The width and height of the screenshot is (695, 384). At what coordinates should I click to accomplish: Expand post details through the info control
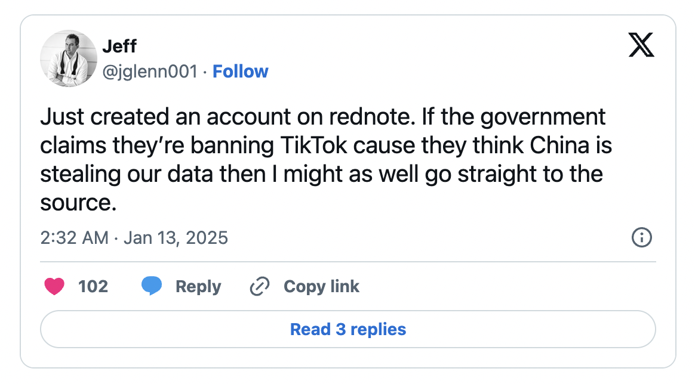tap(642, 237)
